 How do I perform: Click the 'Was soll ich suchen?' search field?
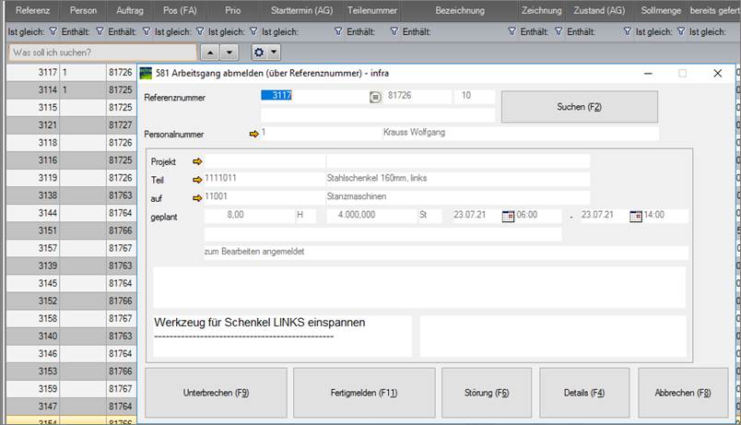pos(101,53)
